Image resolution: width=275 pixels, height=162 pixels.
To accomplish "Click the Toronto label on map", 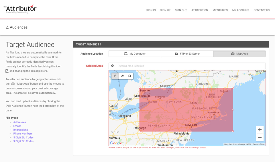I will pyautogui.click(x=145, y=91).
